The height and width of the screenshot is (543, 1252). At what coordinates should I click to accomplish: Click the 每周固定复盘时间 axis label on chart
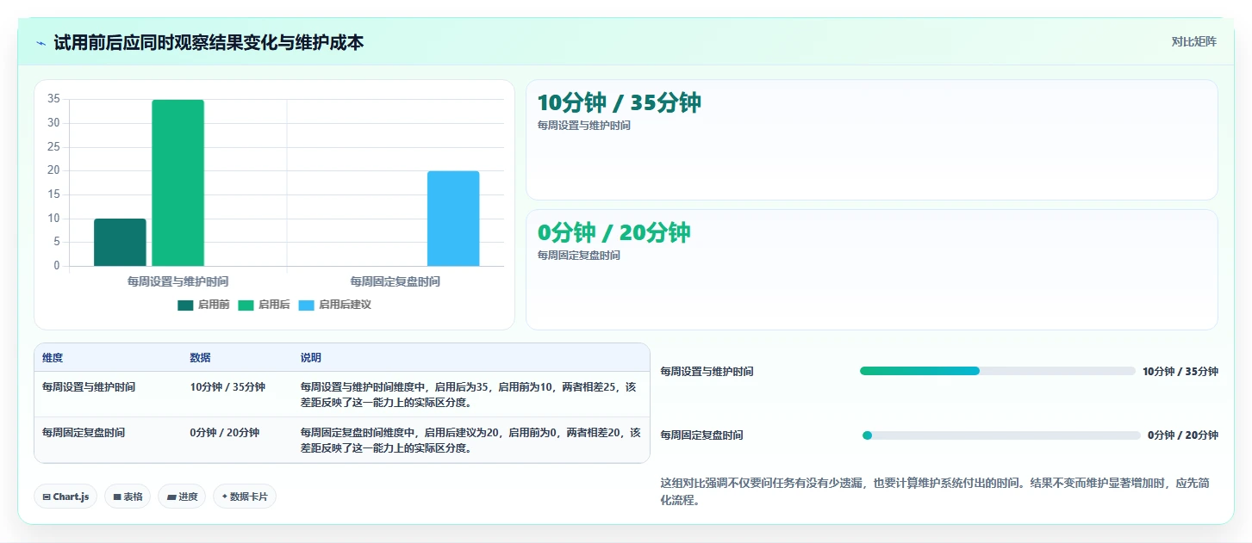[x=396, y=281]
